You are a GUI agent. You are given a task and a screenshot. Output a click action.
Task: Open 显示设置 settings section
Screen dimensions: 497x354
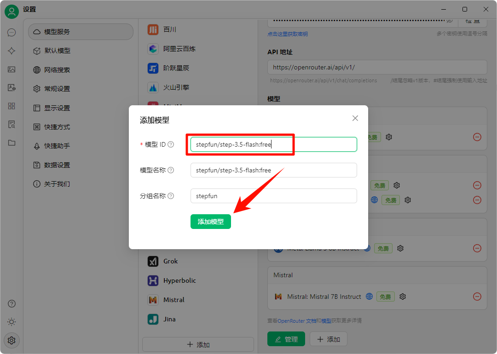click(81, 108)
